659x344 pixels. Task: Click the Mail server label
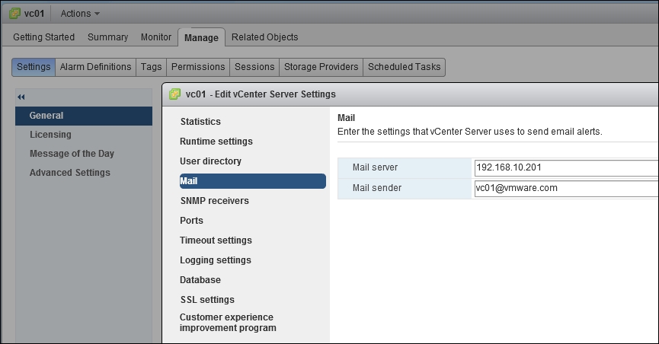coord(375,167)
